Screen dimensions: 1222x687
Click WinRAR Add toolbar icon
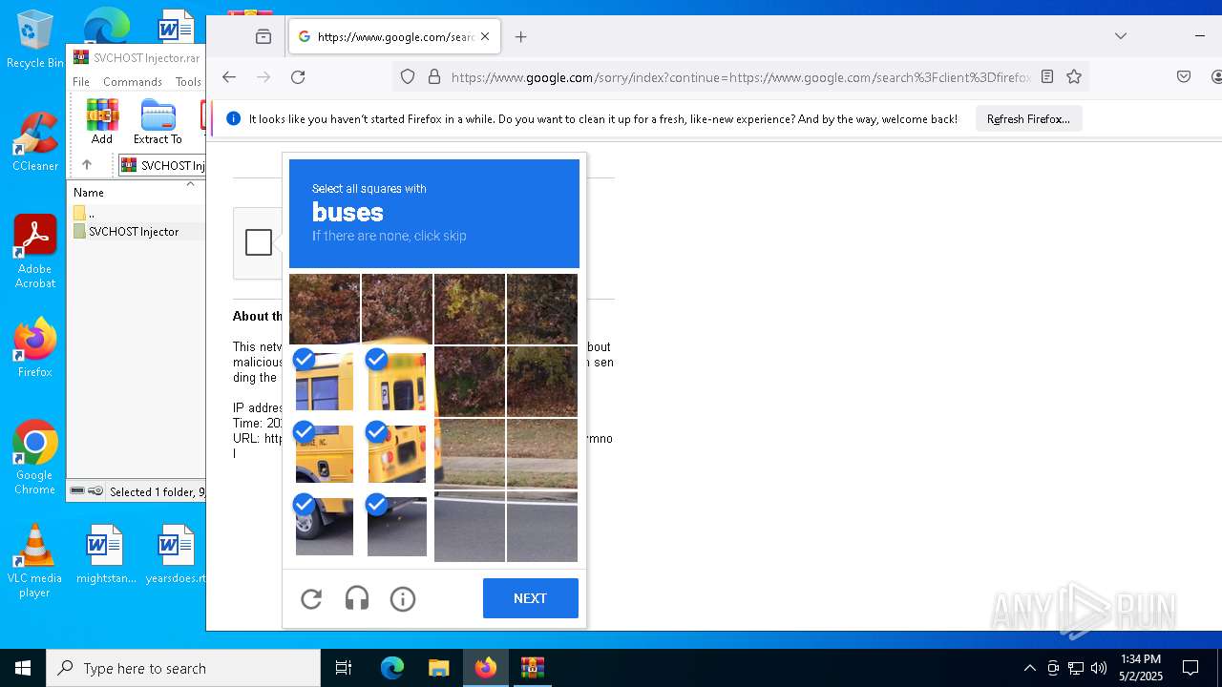pos(102,121)
